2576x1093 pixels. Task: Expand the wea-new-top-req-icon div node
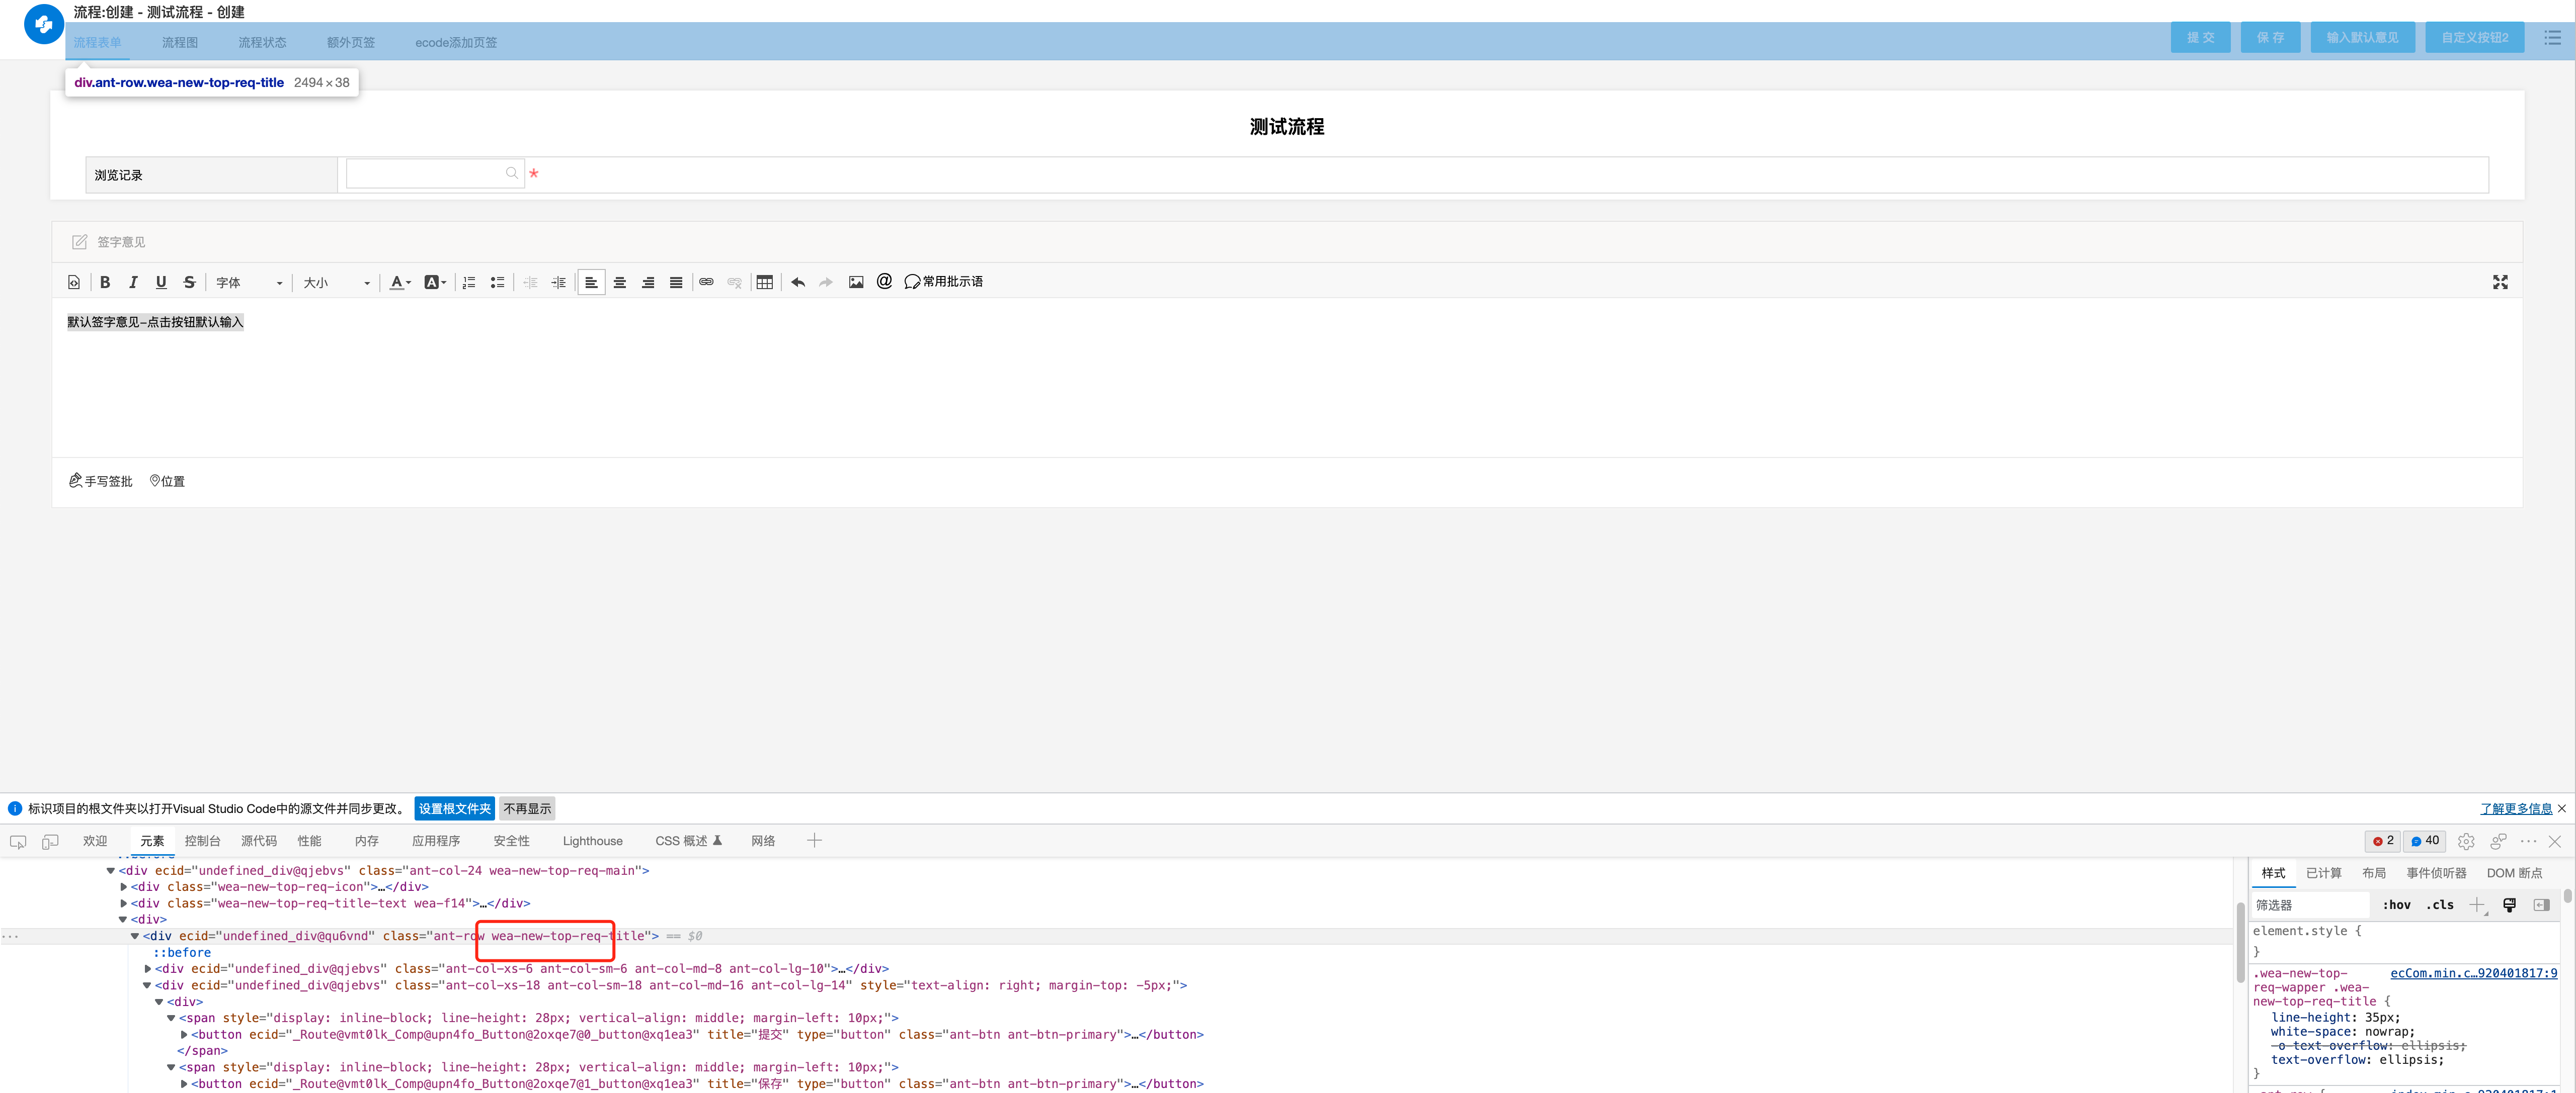(123, 888)
